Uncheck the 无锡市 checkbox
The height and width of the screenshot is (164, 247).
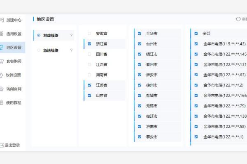point(140,106)
